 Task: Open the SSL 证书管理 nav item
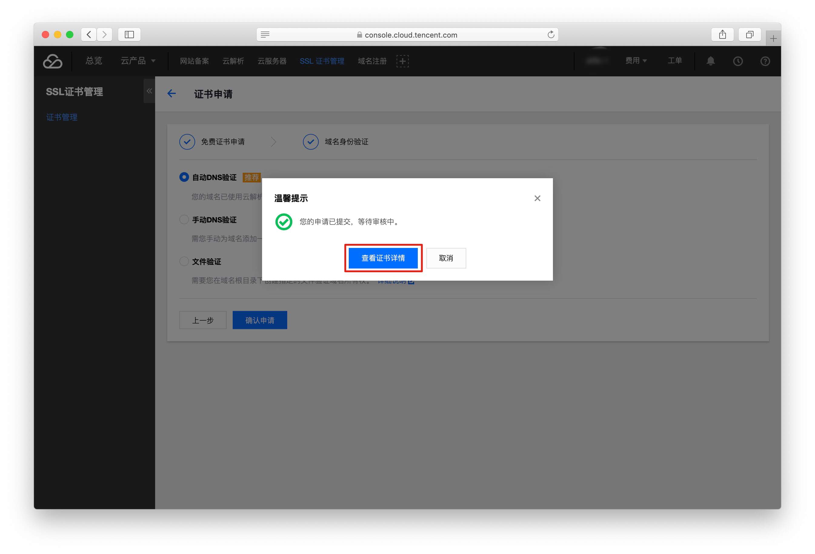(322, 61)
